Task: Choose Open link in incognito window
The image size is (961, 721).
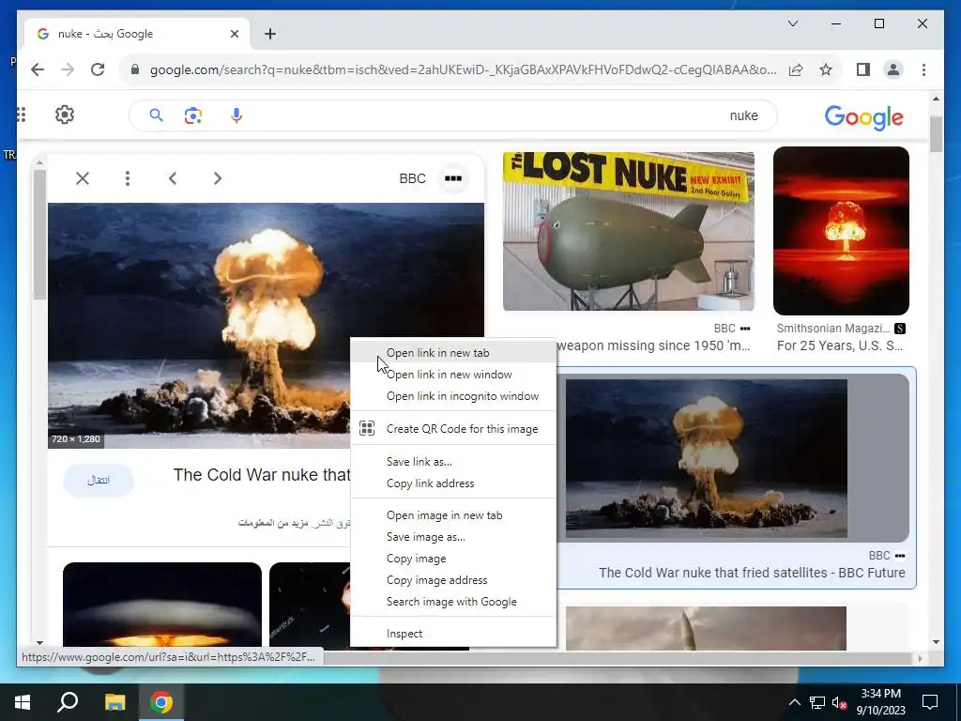Action: click(453, 396)
